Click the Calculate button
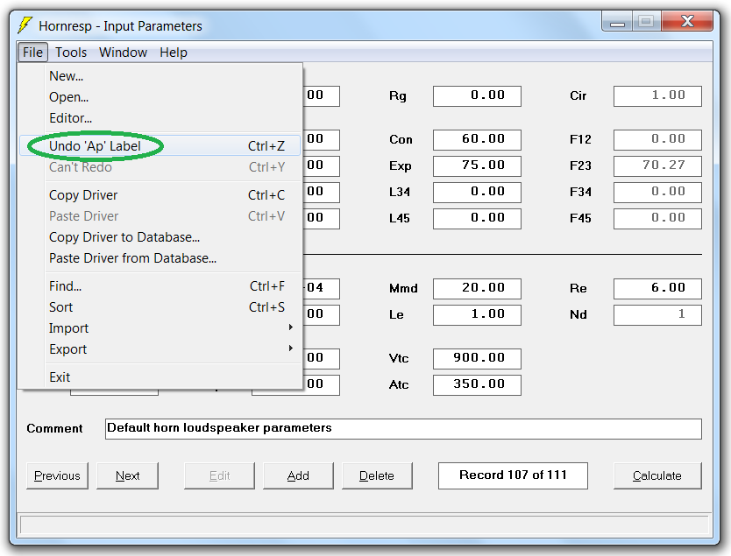Image resolution: width=731 pixels, height=556 pixels. (x=657, y=475)
